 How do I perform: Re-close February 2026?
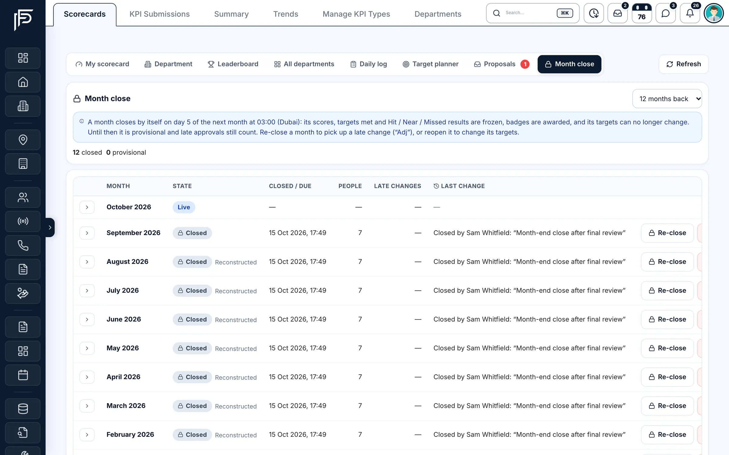coord(667,435)
